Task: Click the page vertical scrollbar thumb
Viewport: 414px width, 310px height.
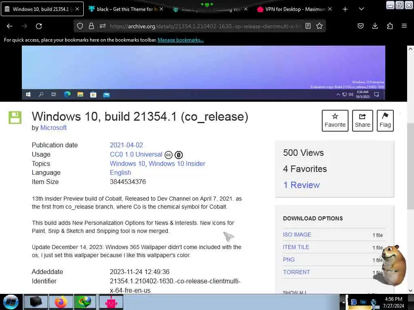Action: pyautogui.click(x=410, y=167)
